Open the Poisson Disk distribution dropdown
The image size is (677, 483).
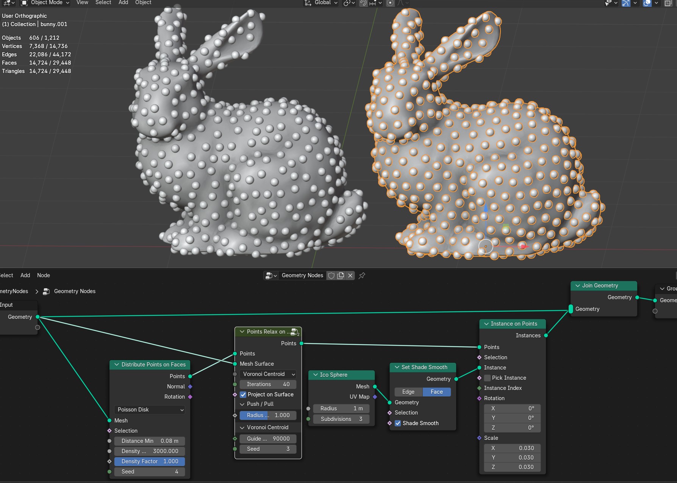(150, 410)
